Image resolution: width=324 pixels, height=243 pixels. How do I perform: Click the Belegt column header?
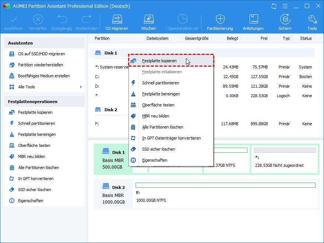point(232,38)
